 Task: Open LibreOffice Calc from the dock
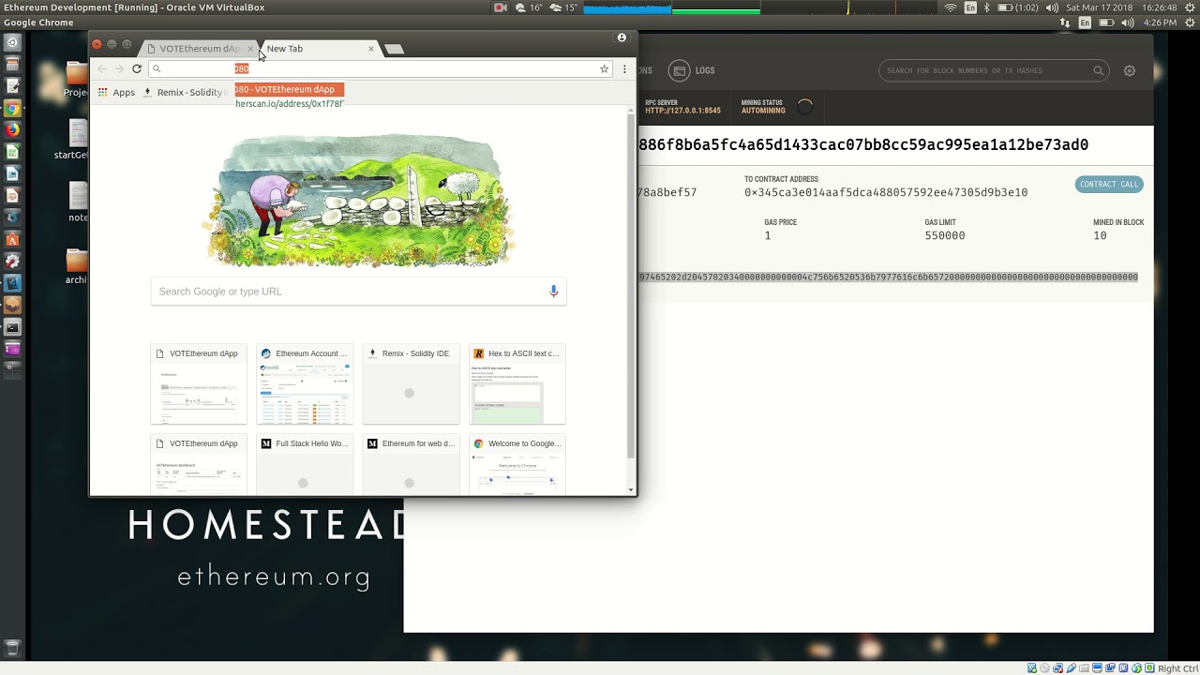click(12, 152)
